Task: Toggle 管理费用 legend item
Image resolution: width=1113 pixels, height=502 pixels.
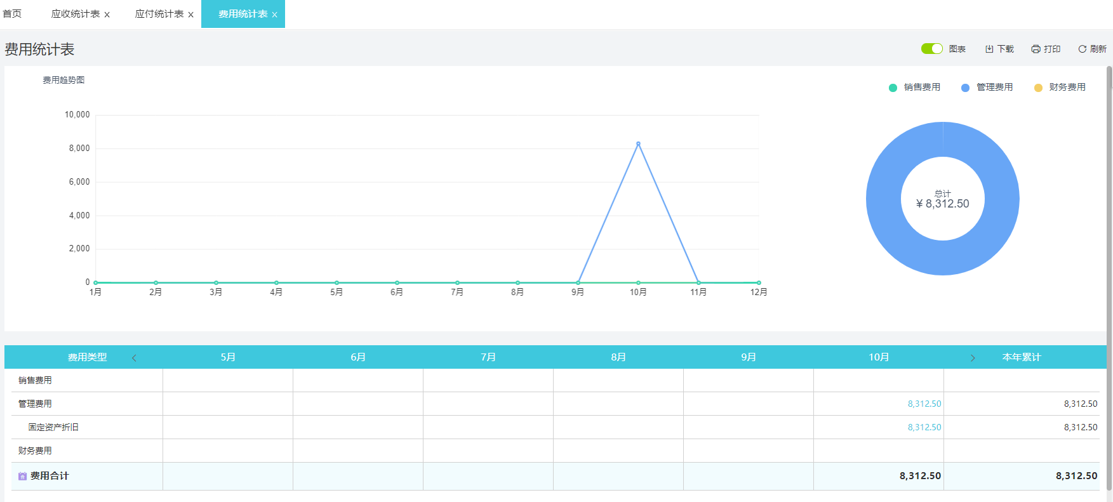Action: click(x=987, y=88)
